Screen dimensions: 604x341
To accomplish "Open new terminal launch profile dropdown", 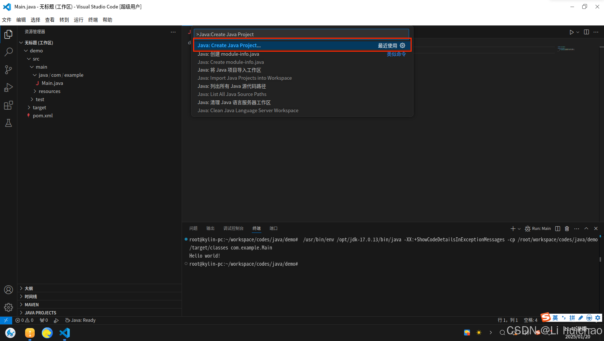I will (519, 229).
